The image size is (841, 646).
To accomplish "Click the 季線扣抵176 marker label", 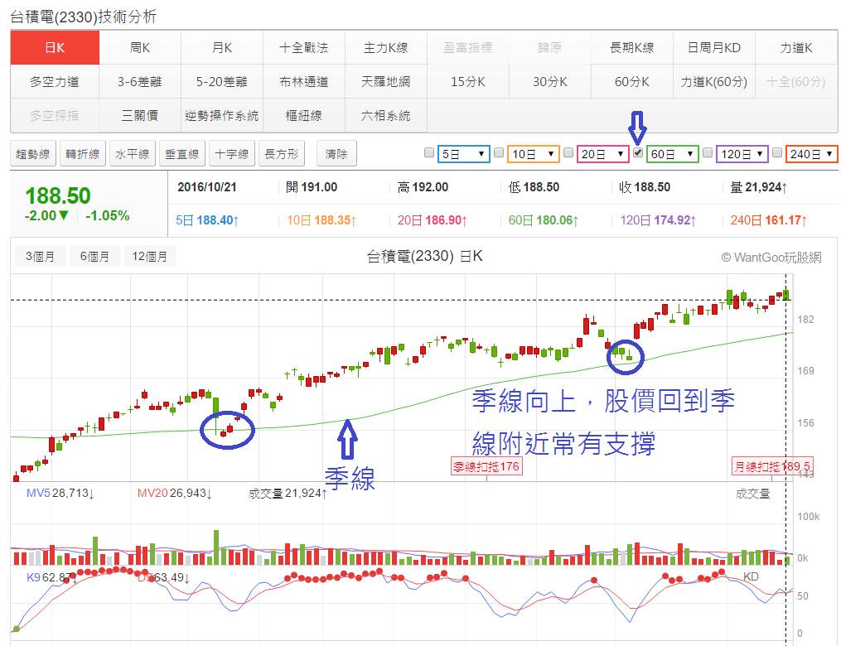I will tap(486, 467).
